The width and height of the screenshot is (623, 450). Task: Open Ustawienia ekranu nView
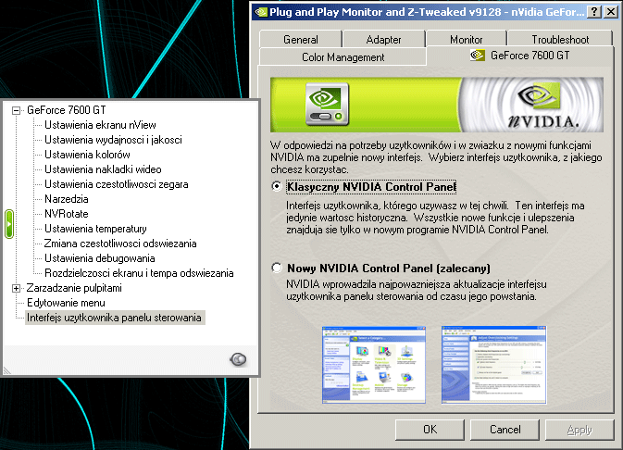pyautogui.click(x=100, y=125)
